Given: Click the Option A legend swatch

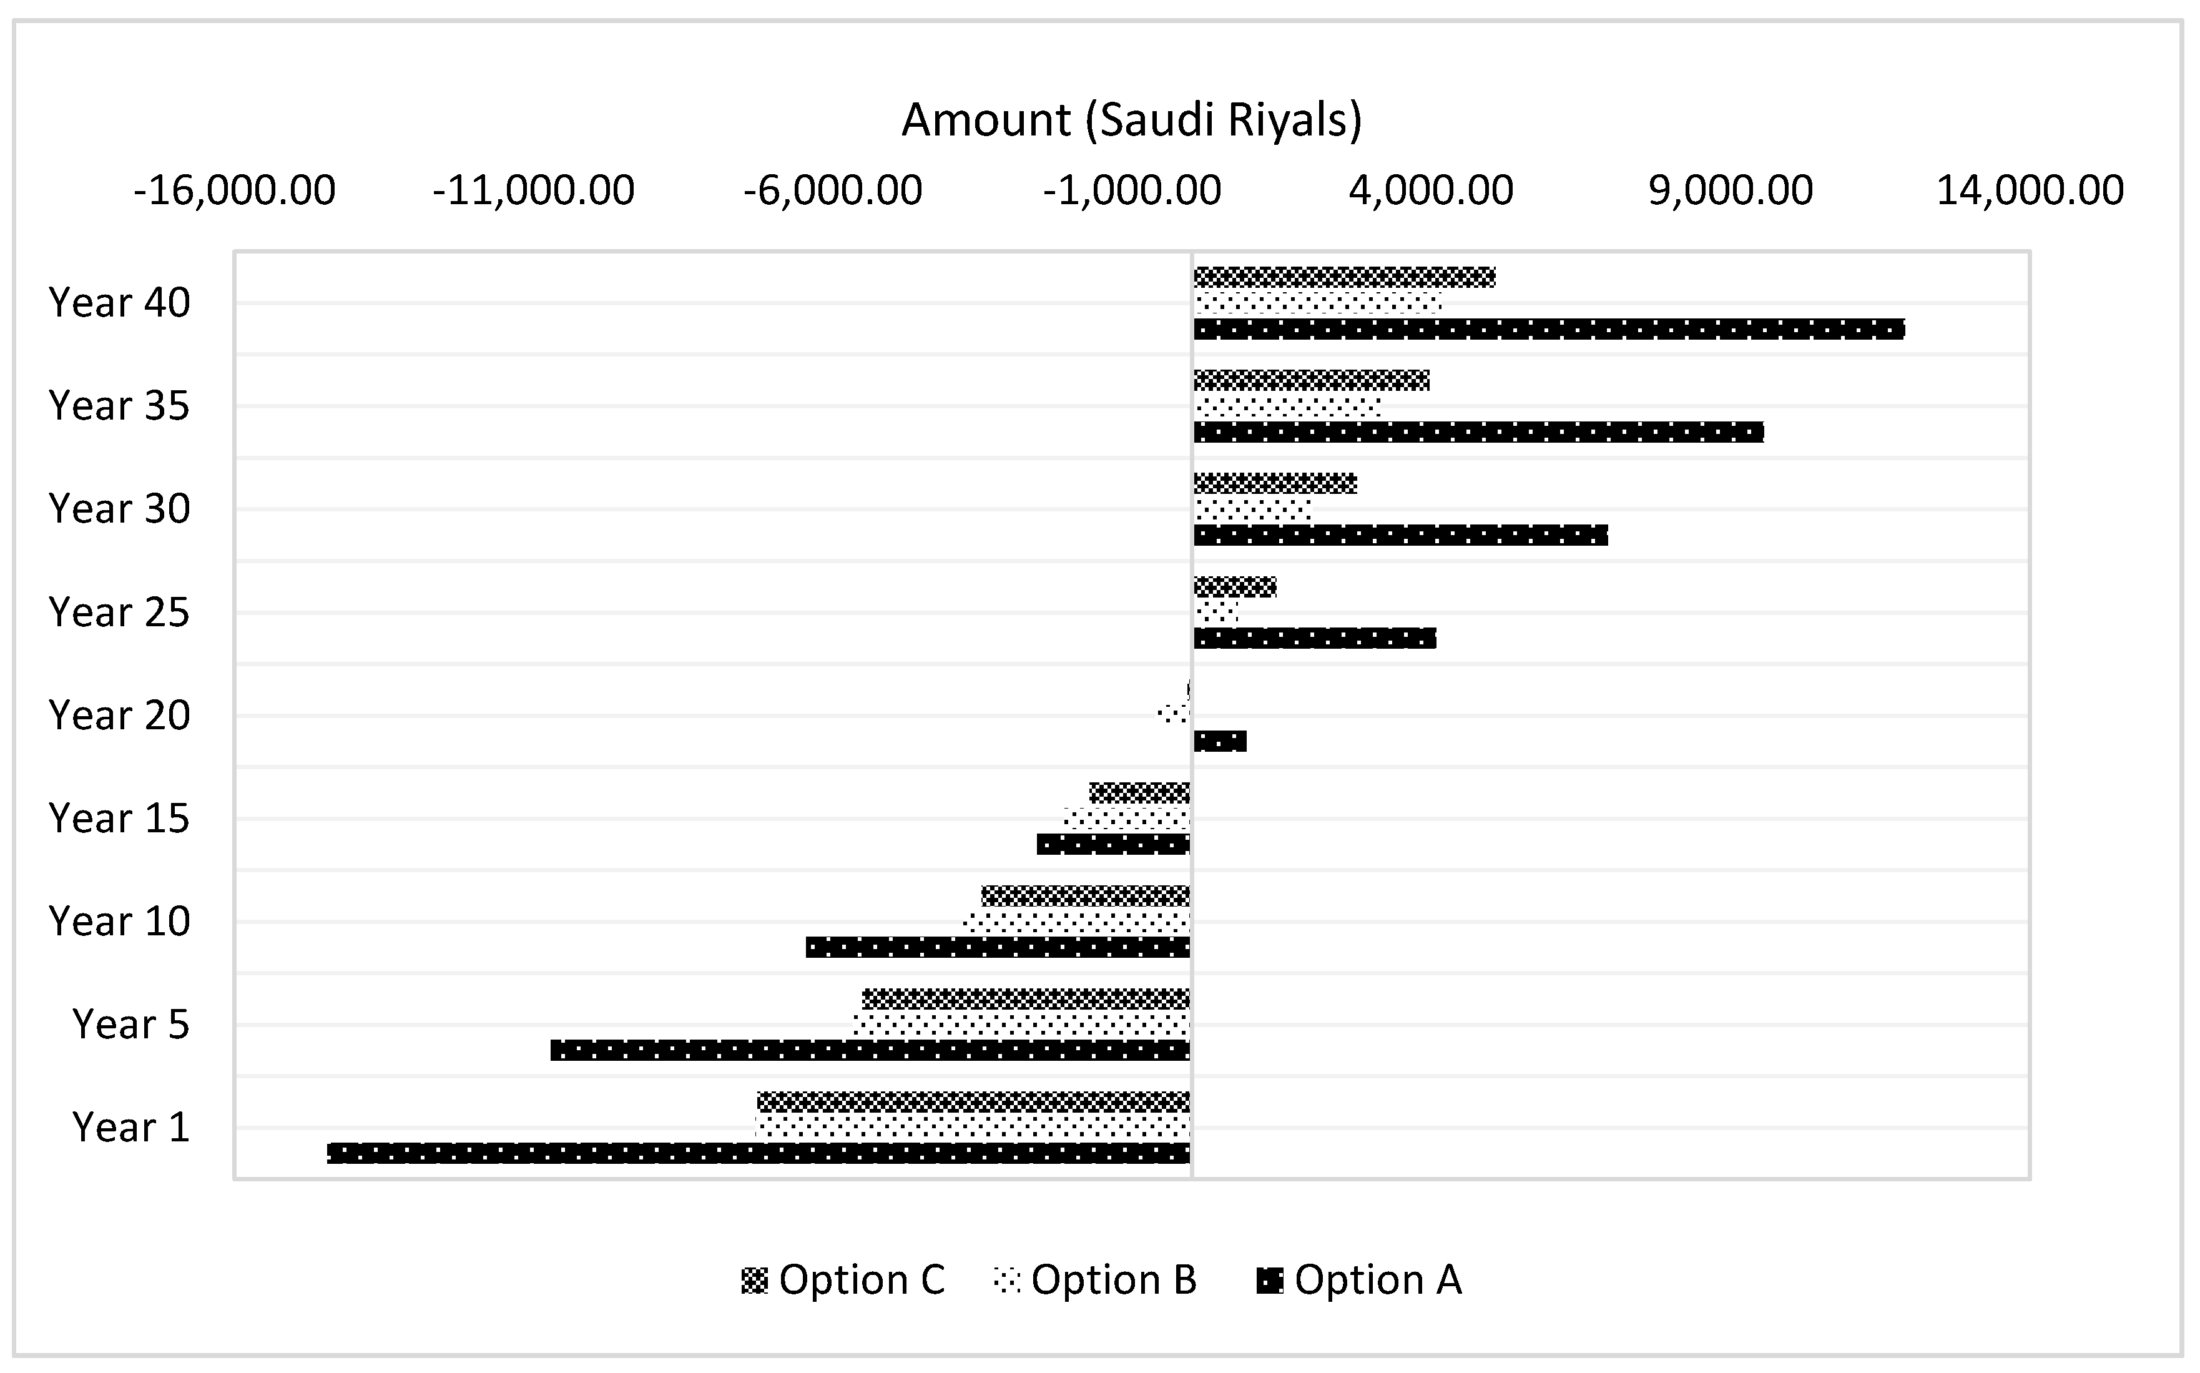Looking at the screenshot, I should (x=1269, y=1281).
